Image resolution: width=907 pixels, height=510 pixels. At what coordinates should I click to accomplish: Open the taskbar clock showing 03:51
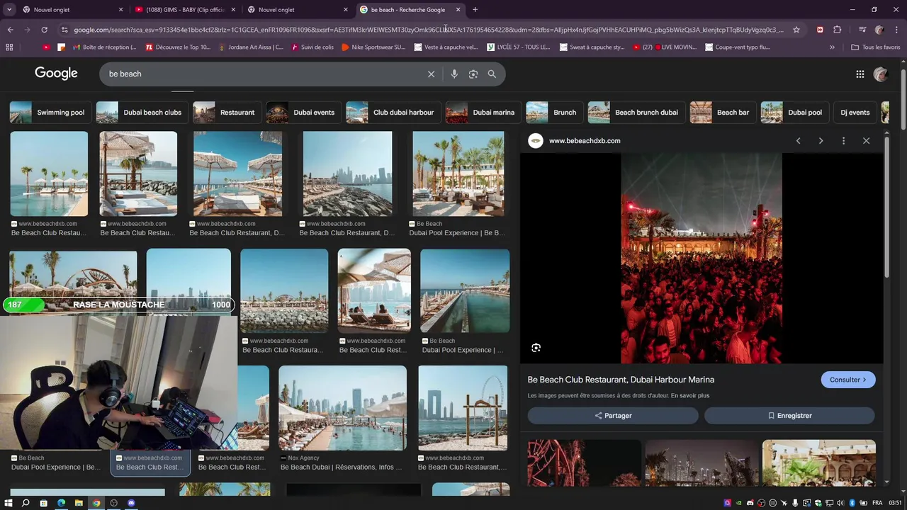pyautogui.click(x=896, y=503)
